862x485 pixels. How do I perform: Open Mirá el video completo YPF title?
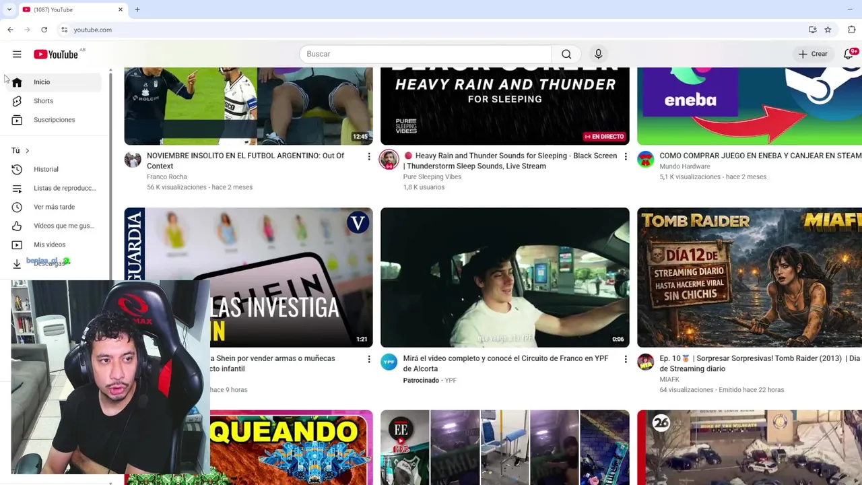506,363
